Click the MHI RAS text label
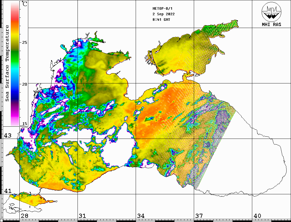 (271, 24)
